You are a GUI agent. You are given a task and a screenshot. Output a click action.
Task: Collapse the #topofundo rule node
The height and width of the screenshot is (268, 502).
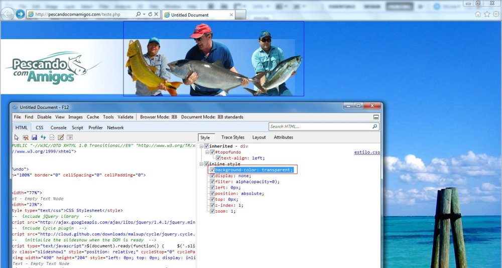(207, 152)
